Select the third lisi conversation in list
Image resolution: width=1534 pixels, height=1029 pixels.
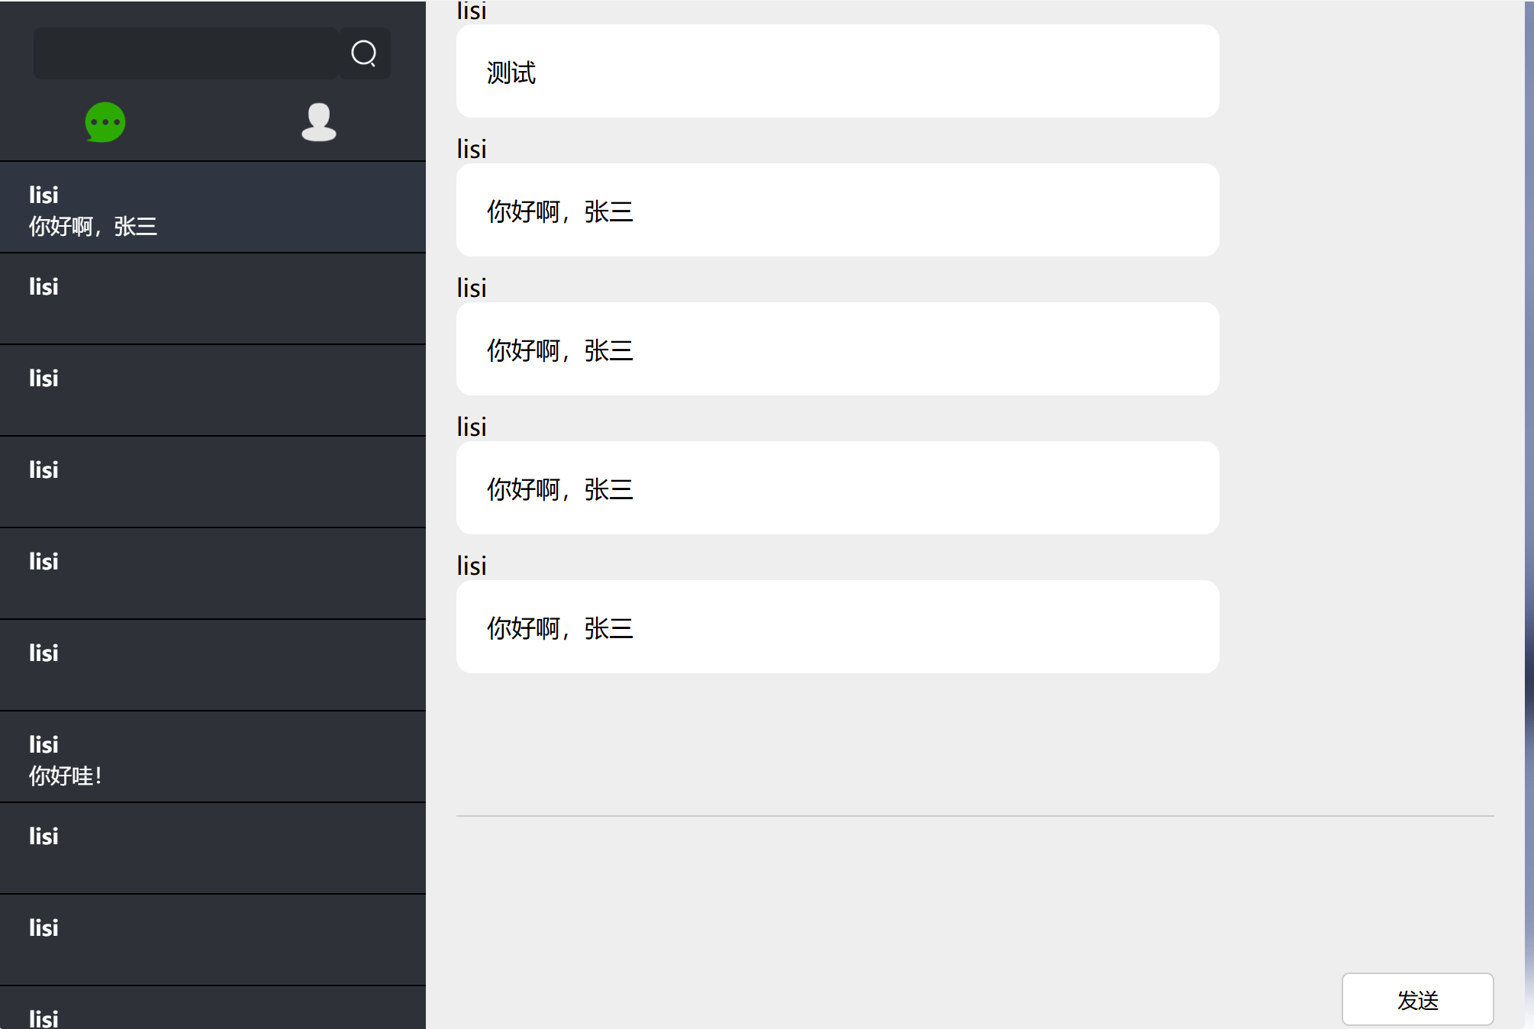pyautogui.click(x=212, y=391)
